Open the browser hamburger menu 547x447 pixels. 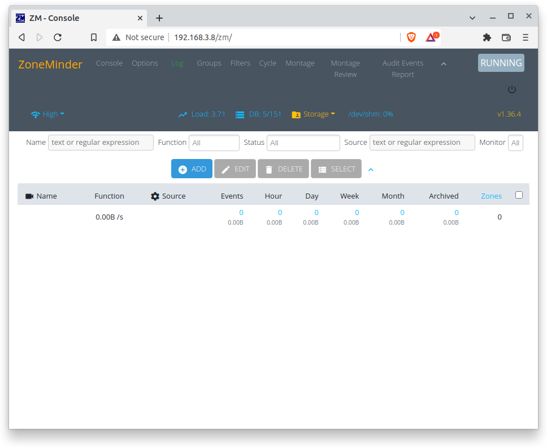click(x=526, y=37)
